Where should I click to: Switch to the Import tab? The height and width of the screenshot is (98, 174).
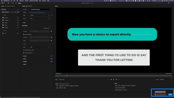(x=12, y=3)
